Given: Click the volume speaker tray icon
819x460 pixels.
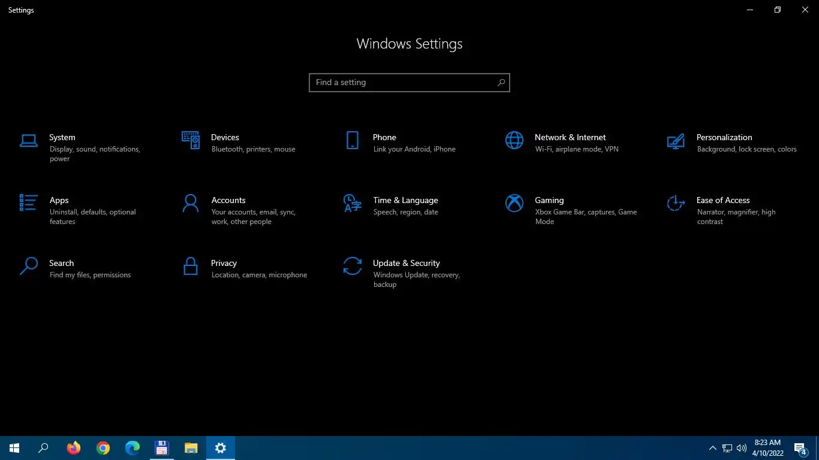Looking at the screenshot, I should (x=742, y=448).
